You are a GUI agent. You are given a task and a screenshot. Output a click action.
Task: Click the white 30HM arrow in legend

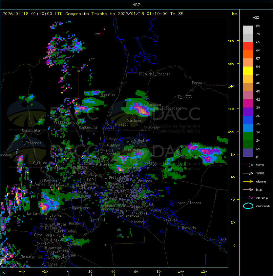(x=248, y=173)
